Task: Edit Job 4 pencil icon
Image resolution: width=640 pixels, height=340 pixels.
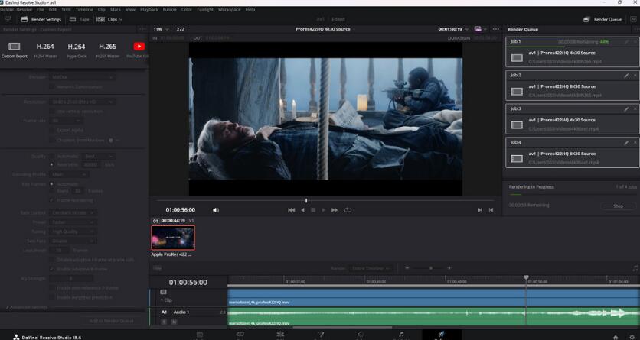Action: 626,143
